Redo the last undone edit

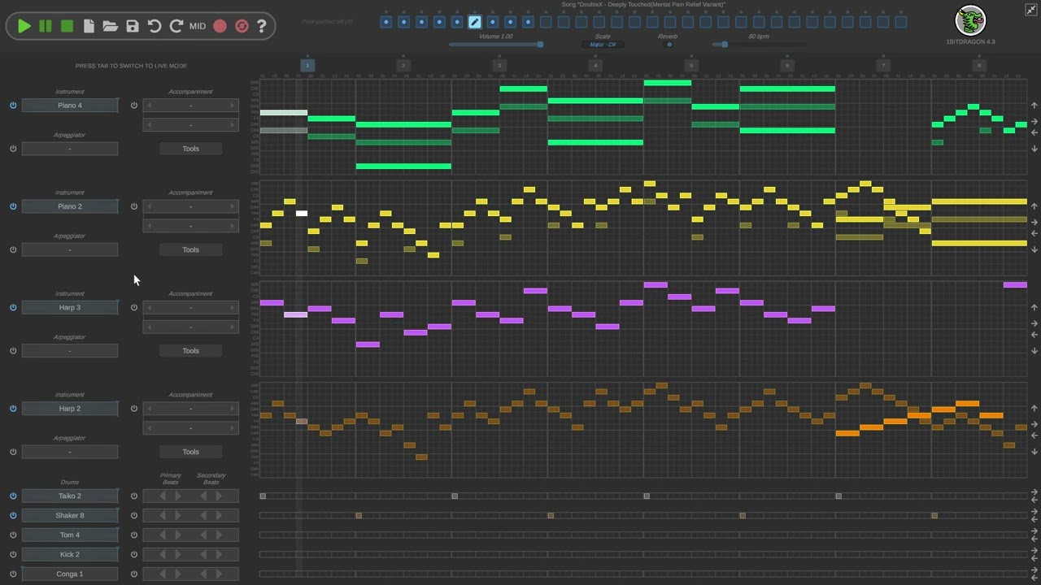pos(176,26)
